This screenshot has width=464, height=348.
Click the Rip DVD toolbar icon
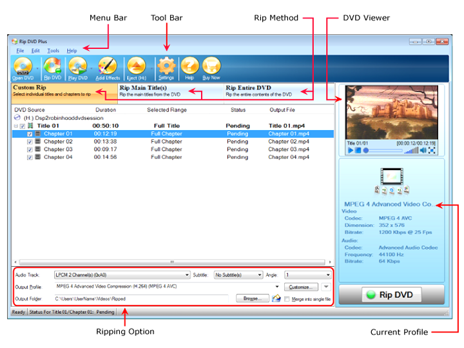coord(52,67)
